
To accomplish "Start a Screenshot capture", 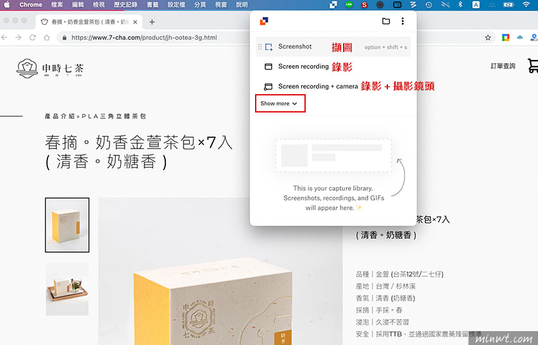I will [x=333, y=47].
